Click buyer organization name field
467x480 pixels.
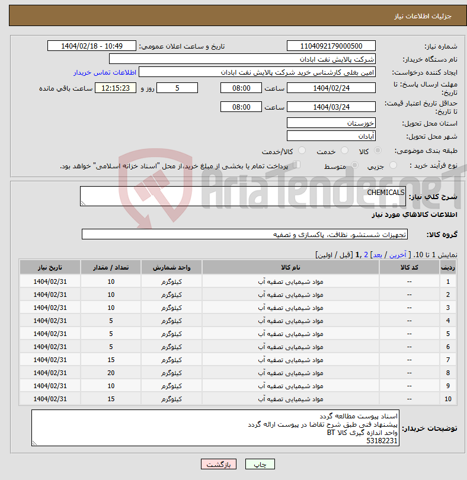pos(242,59)
